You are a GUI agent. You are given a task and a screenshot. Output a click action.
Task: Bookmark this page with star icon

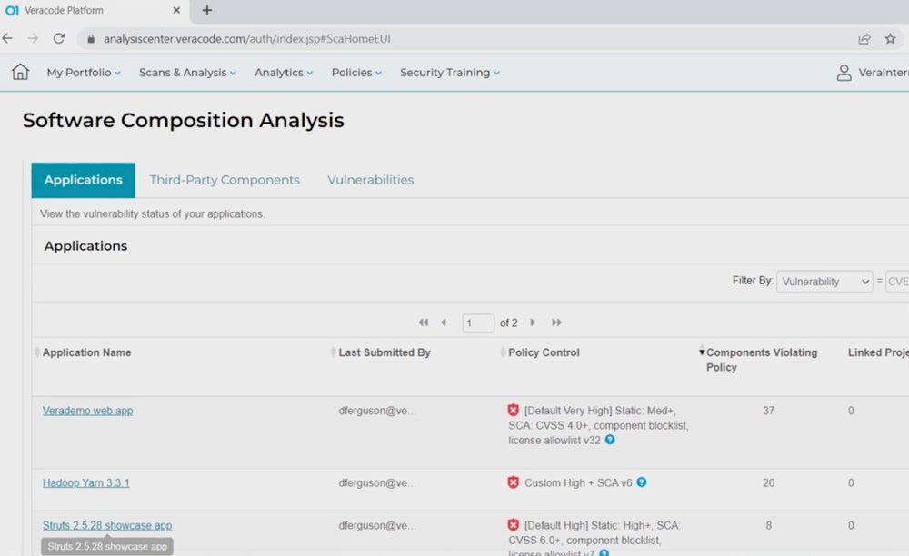coord(890,39)
